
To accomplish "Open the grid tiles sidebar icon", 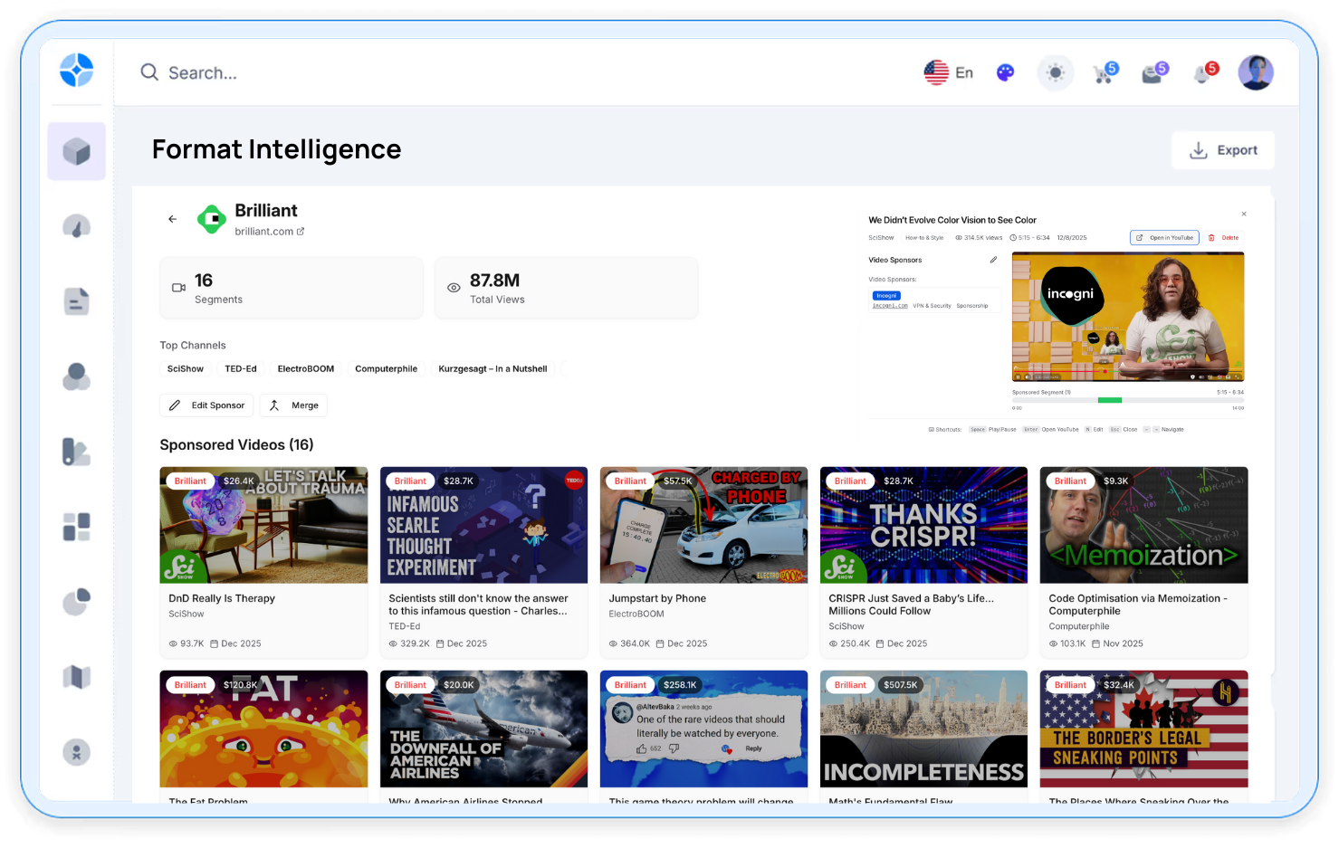I will pyautogui.click(x=76, y=527).
